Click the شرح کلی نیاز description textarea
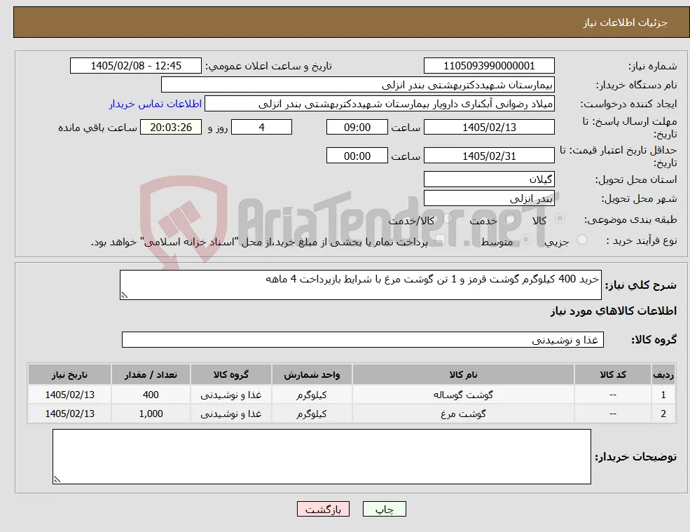 tap(360, 285)
